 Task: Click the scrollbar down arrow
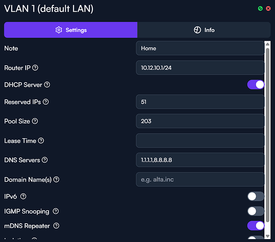(x=267, y=236)
